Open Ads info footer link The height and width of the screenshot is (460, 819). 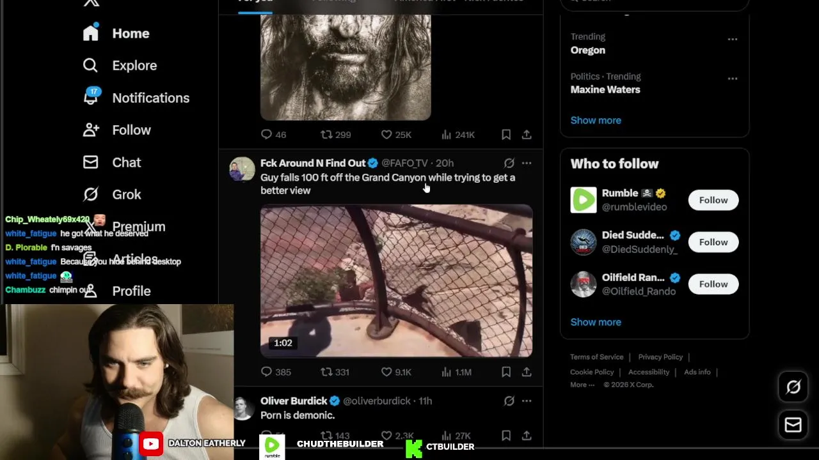697,372
